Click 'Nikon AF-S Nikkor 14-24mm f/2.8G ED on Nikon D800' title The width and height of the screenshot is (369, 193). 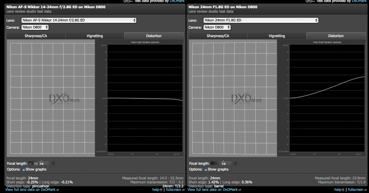coord(56,7)
